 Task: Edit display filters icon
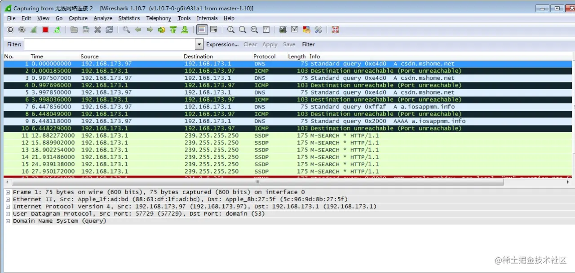pyautogui.click(x=295, y=30)
